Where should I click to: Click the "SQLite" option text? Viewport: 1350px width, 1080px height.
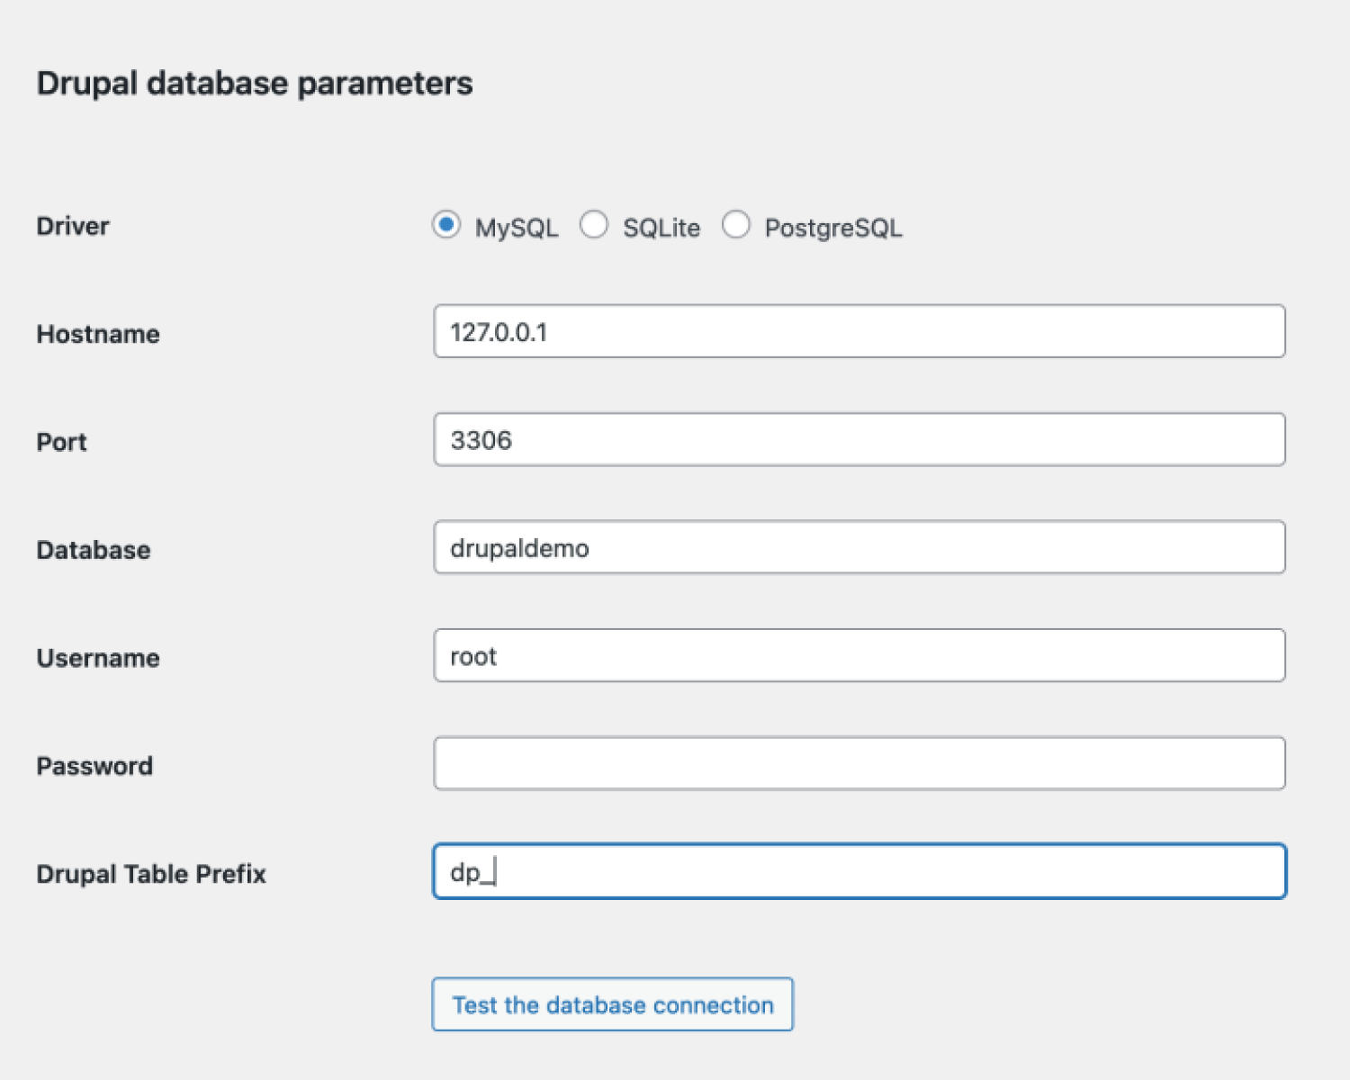(x=661, y=228)
